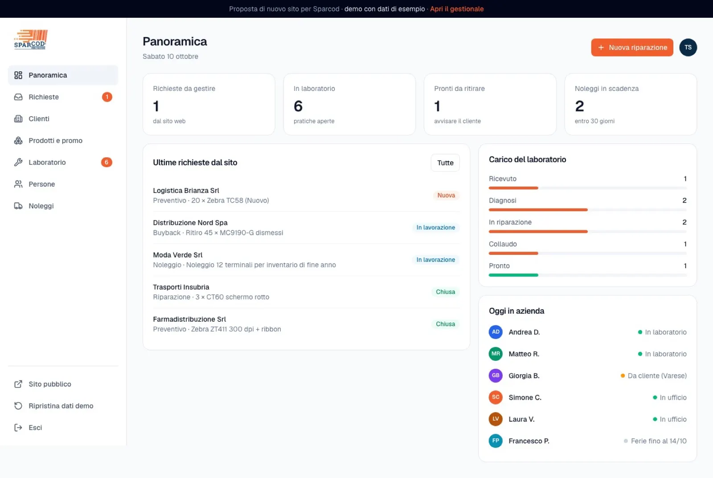Click Francesco P. avatar FP

tap(496, 441)
